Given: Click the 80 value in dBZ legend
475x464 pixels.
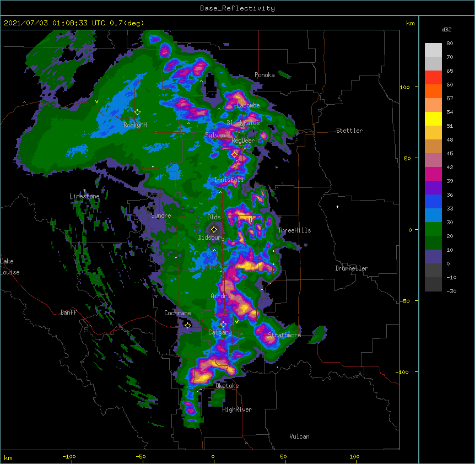Looking at the screenshot, I should 450,44.
